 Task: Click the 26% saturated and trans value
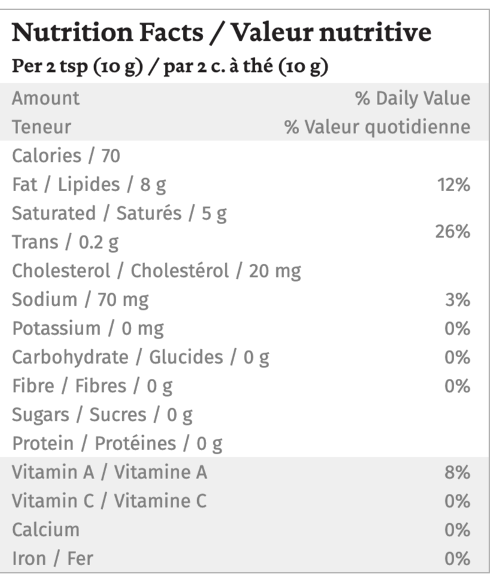coord(453,231)
